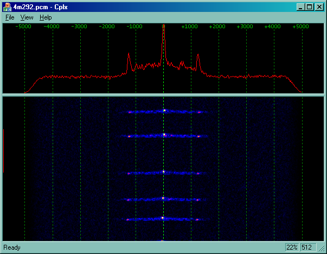Click the -3000 frequency label
The image size is (327, 254).
click(x=79, y=27)
